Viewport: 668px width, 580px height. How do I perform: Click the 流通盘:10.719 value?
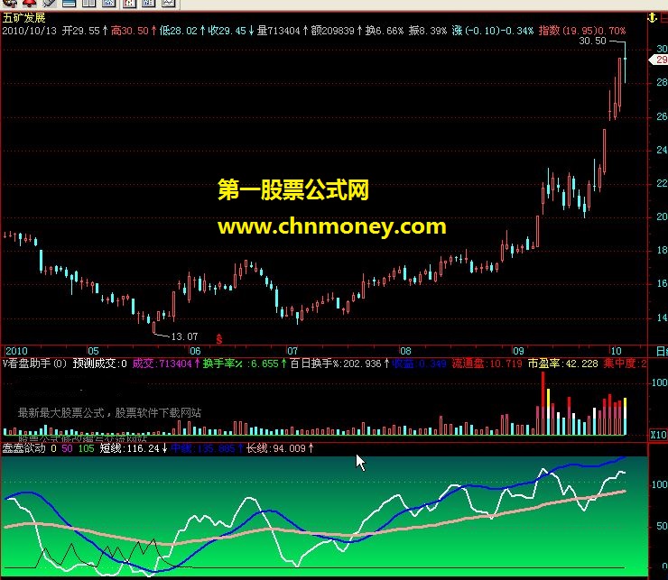tap(487, 364)
